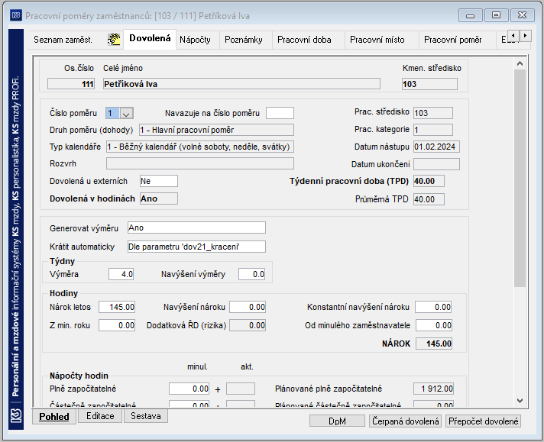Open the Sestava view
544x442 pixels.
coord(146,416)
